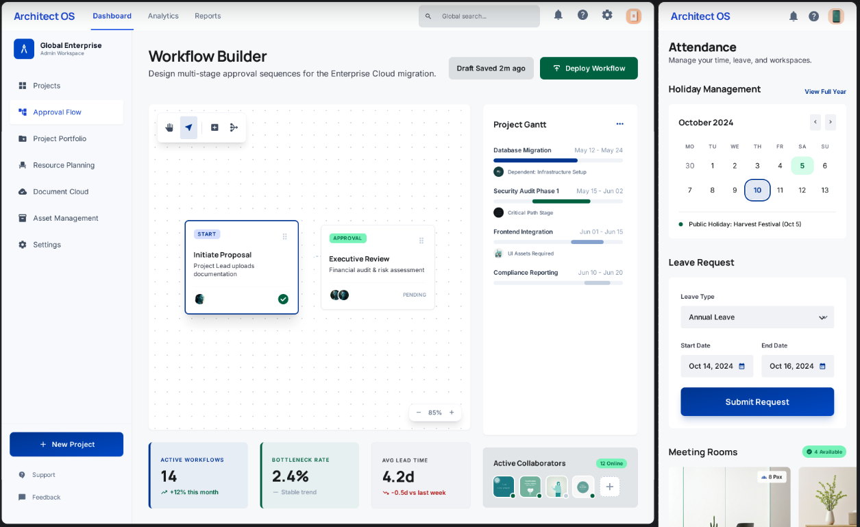Switch to the Analytics tab
Viewport: 860px width, 527px height.
[163, 16]
